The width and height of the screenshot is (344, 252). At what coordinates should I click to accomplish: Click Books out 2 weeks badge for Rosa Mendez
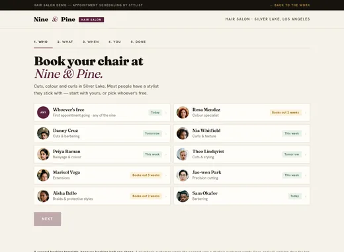click(285, 112)
